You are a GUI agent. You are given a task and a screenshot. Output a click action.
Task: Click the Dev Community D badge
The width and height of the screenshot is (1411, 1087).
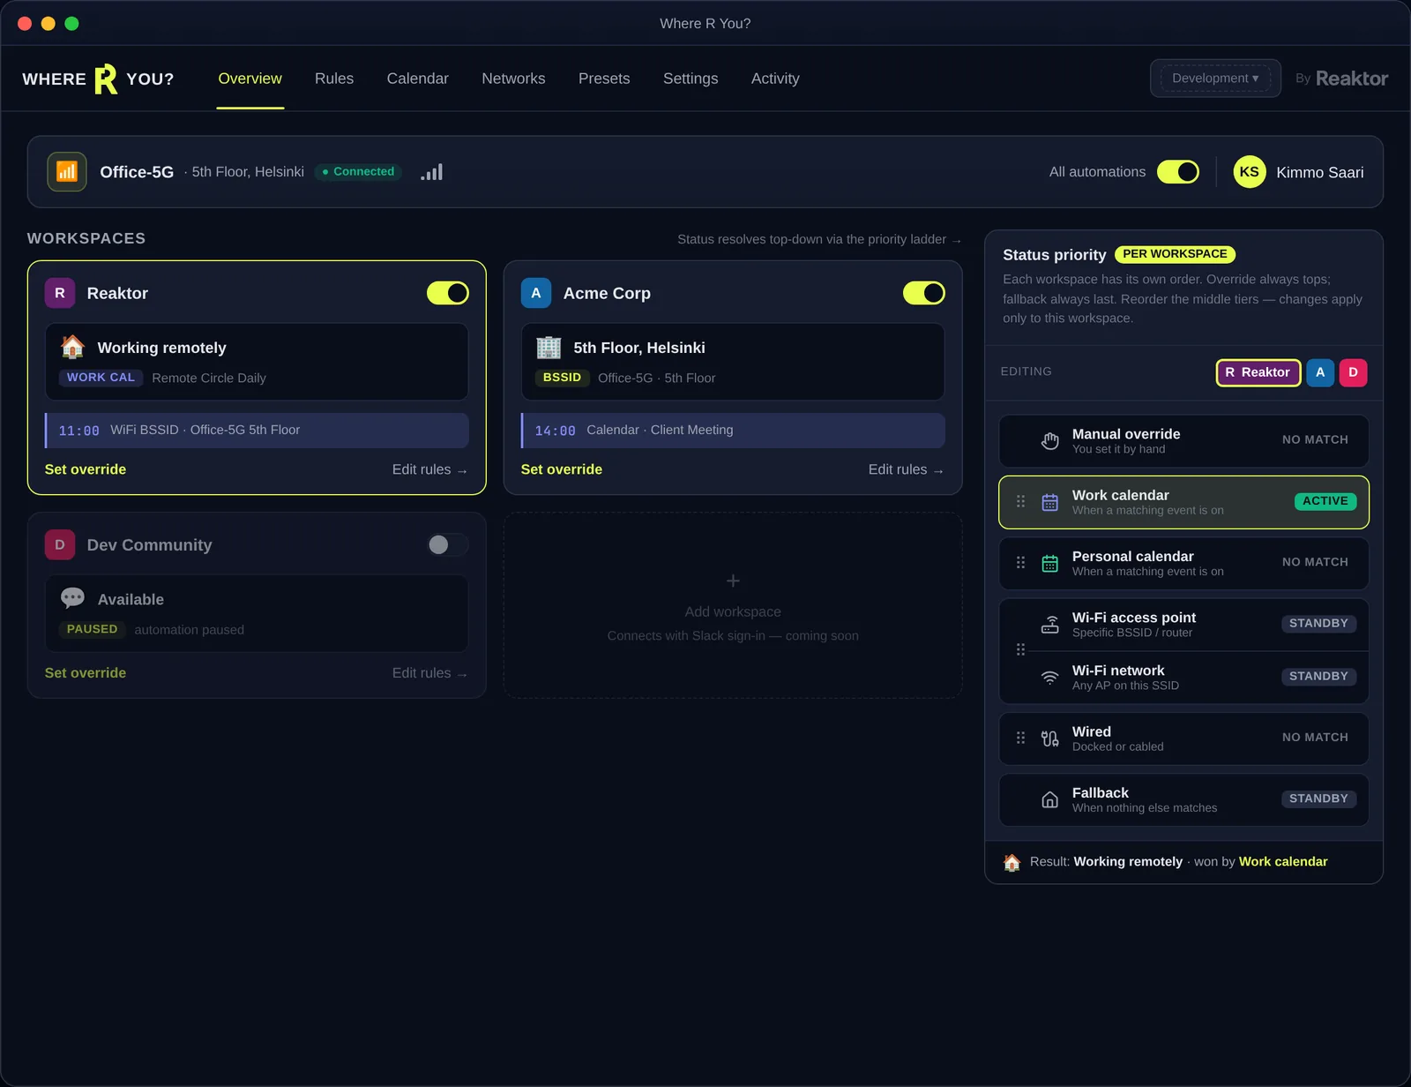coord(60,545)
